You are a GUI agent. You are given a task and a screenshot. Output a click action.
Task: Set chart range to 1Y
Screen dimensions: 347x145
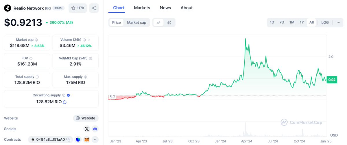point(302,22)
